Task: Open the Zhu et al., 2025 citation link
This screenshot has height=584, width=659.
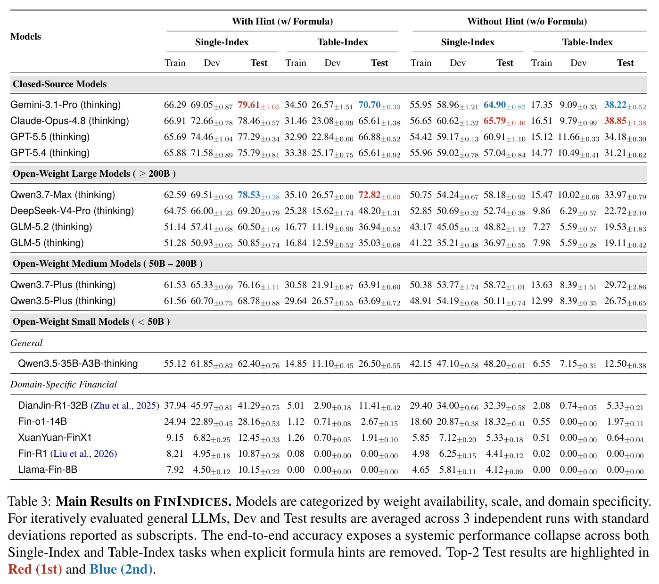Action: [x=124, y=405]
